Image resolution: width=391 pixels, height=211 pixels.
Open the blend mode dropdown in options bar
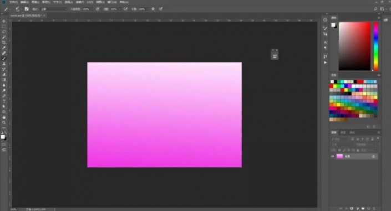click(54, 9)
